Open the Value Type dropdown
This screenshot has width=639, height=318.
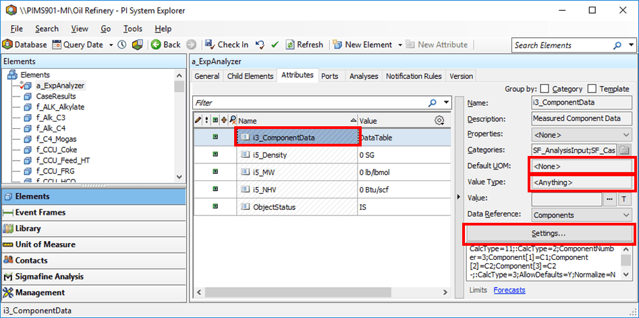click(582, 182)
